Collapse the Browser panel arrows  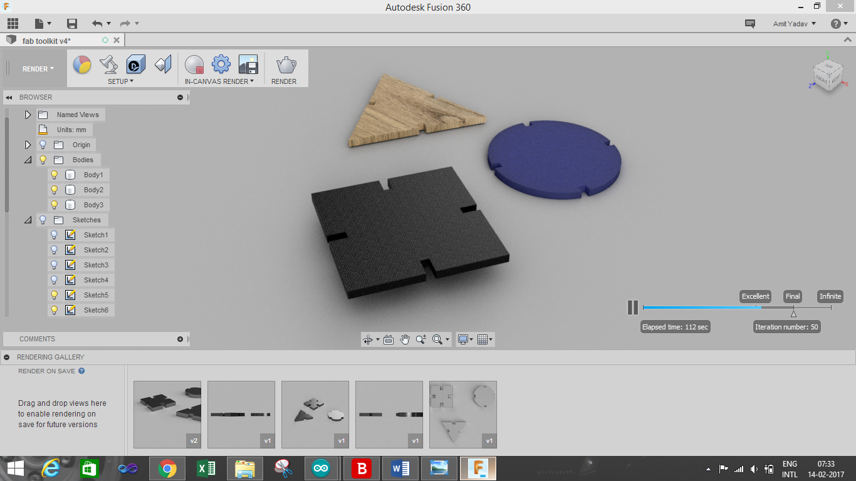click(9, 97)
